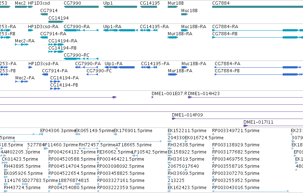Select EST EK176901.5prime
Image resolution: width=303 pixels, height=193 pixels.
pyautogui.click(x=133, y=131)
